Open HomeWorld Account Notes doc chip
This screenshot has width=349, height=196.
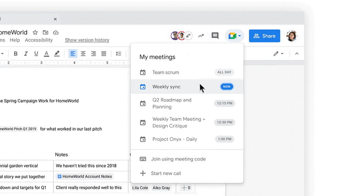coord(85,177)
